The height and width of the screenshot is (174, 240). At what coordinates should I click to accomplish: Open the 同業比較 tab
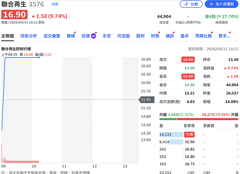[x=203, y=36]
